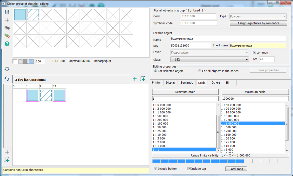Select the light blue background color swatch

31,61
